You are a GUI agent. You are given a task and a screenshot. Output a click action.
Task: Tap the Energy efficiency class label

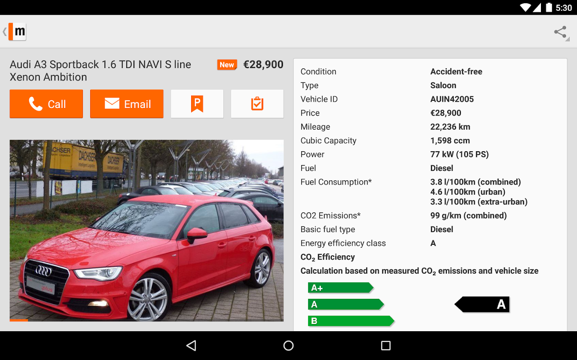(x=343, y=243)
